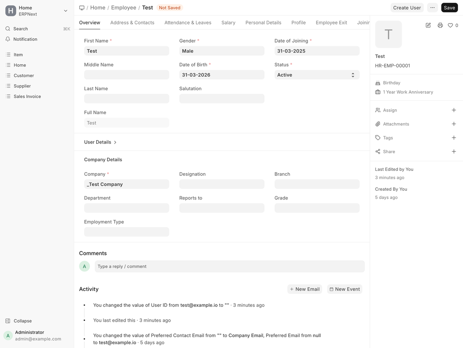Open the Home ERPNext workspace switcher

37,11
